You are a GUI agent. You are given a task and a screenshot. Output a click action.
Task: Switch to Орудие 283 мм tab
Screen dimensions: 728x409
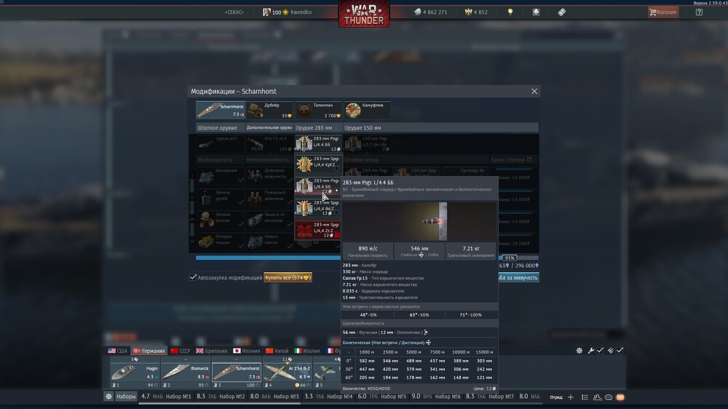[318, 127]
